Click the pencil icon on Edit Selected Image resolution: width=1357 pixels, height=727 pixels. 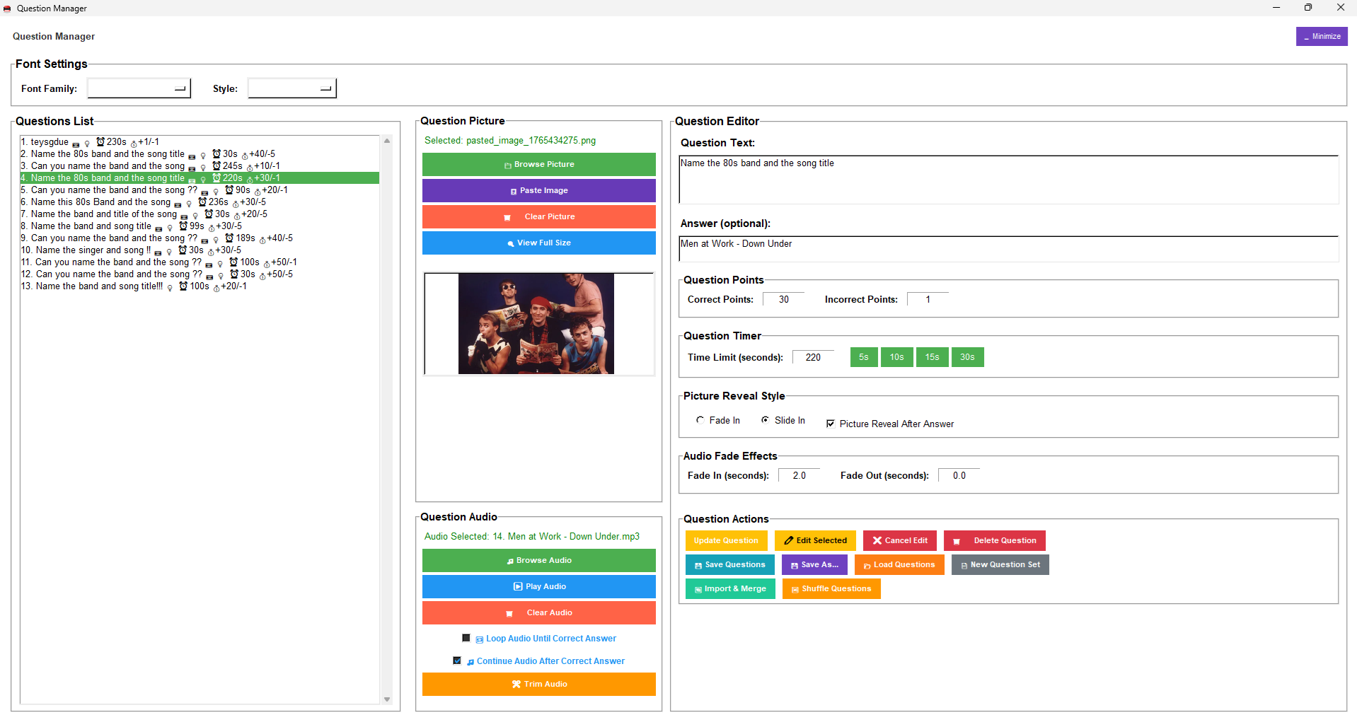click(788, 541)
